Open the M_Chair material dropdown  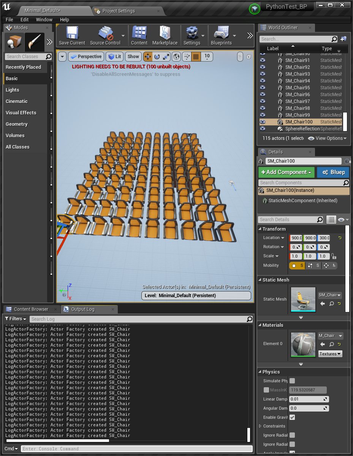pos(331,336)
